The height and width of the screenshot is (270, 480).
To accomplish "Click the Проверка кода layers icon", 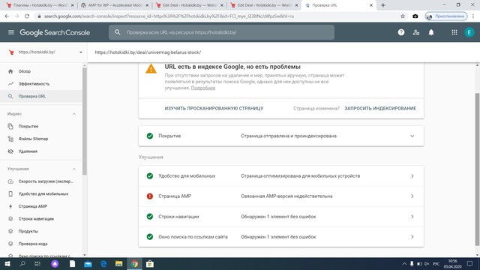I will click(x=10, y=244).
